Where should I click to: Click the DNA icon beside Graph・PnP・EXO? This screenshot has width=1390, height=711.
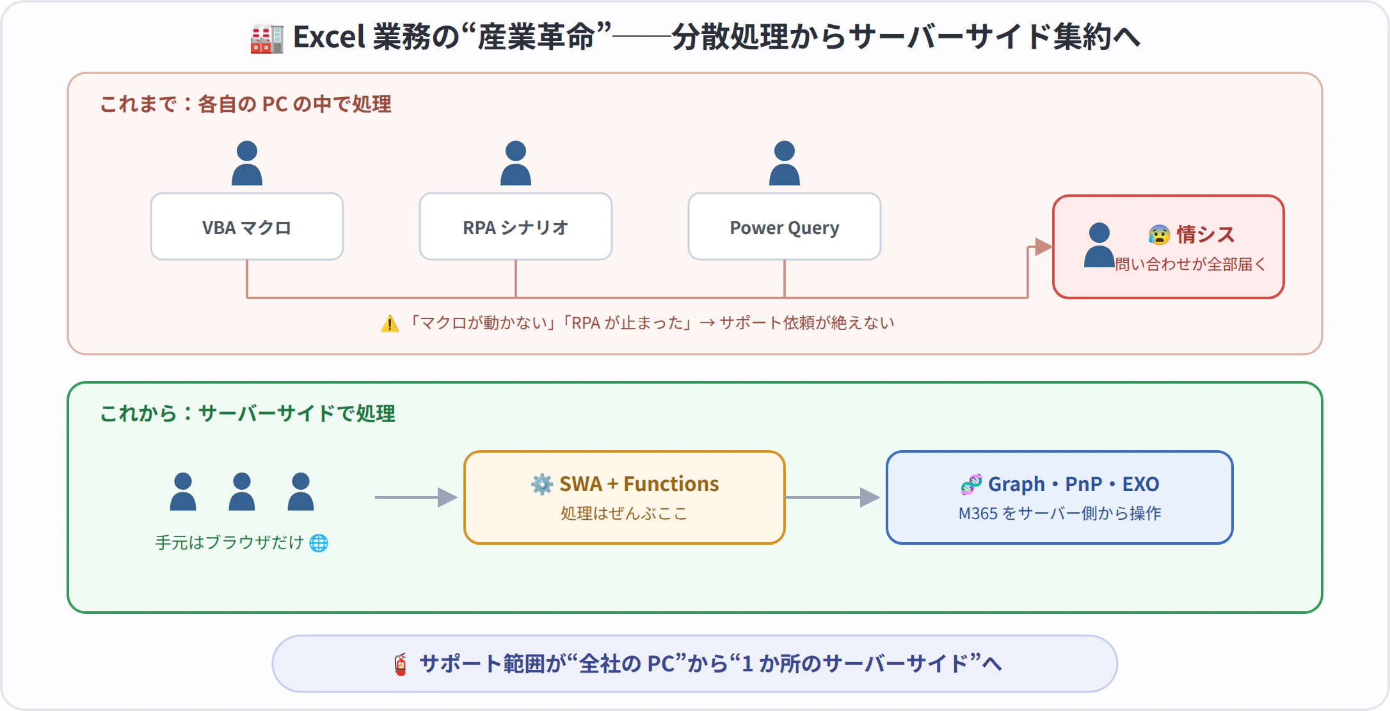click(971, 484)
